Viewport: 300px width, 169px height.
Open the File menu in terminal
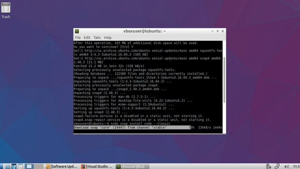pos(78,38)
